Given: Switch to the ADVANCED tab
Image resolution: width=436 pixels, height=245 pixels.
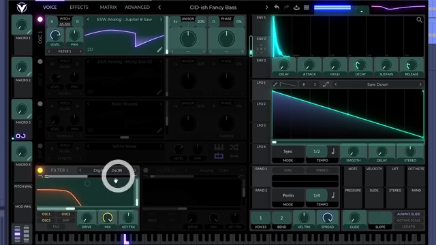Looking at the screenshot, I should (x=137, y=7).
